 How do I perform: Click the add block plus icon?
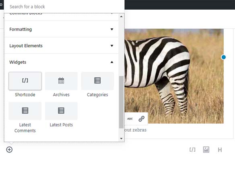(x=9, y=150)
